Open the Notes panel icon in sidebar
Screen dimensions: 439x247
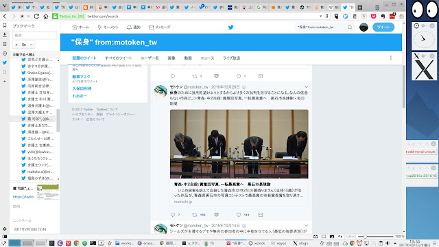click(5, 44)
